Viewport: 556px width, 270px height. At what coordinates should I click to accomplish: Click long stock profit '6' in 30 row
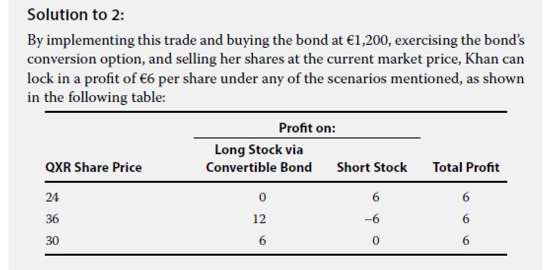pos(262,241)
